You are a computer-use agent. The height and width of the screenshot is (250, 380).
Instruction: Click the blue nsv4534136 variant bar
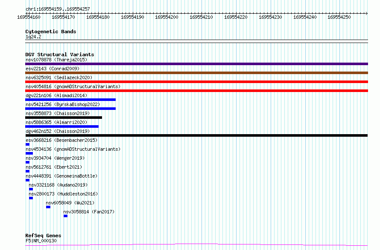click(x=29, y=153)
